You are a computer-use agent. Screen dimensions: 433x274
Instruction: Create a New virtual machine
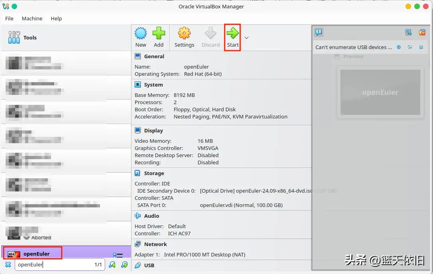pyautogui.click(x=140, y=37)
